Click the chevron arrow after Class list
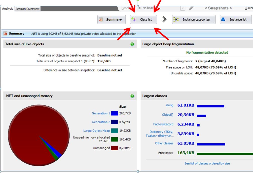Screen dimensions: 253x174 click(x=164, y=19)
